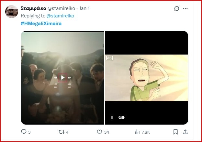Image resolution: width=202 pixels, height=142 pixels.
Task: View tweet analytics via the bar chart icon
Action: [x=137, y=132]
